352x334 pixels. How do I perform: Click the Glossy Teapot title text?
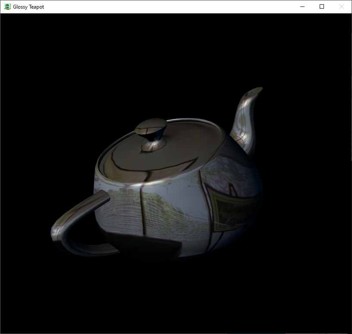28,7
